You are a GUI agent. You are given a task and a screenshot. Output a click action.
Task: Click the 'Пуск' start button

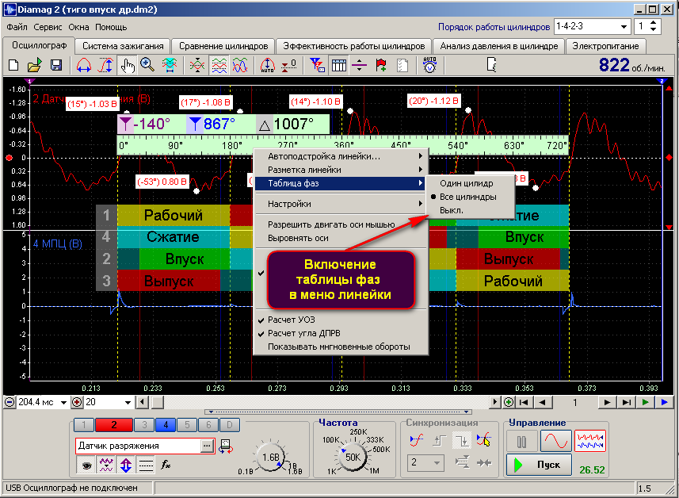(x=539, y=465)
